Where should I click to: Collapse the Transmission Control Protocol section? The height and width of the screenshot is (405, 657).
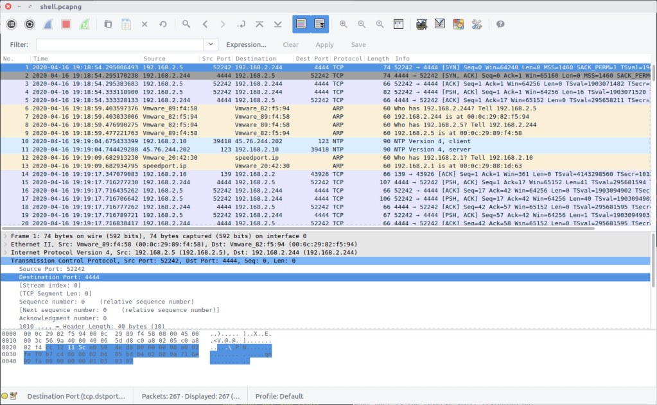[x=6, y=261]
